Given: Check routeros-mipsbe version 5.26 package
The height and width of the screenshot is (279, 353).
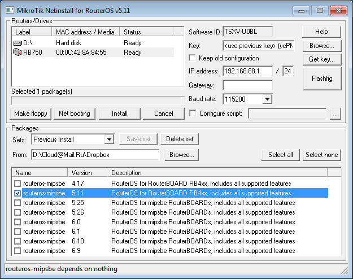Looking at the screenshot, I should (18, 212).
